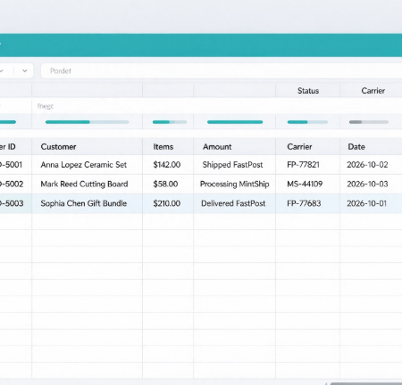Viewport: 402px width, 385px height.
Task: Select the Anna Lopez Ceramic Set cell
Action: [84, 165]
